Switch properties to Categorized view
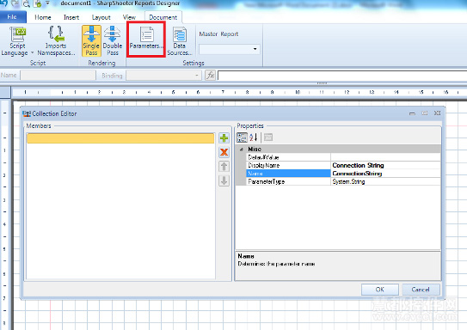Viewport: 467px width, 330px height. [242, 137]
